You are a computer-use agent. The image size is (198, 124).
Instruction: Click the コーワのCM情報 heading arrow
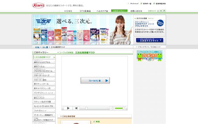[x=58, y=53]
